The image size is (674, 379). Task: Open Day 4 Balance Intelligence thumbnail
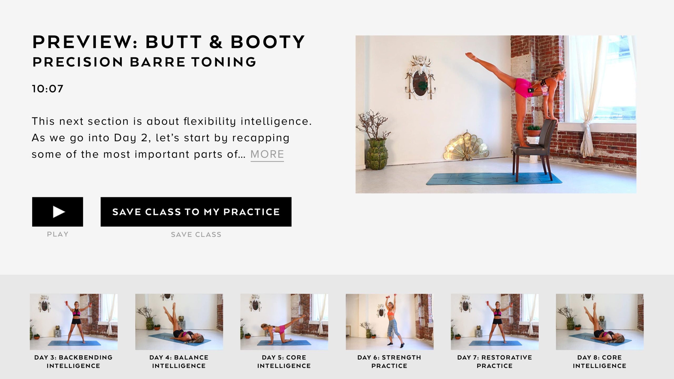point(179,322)
